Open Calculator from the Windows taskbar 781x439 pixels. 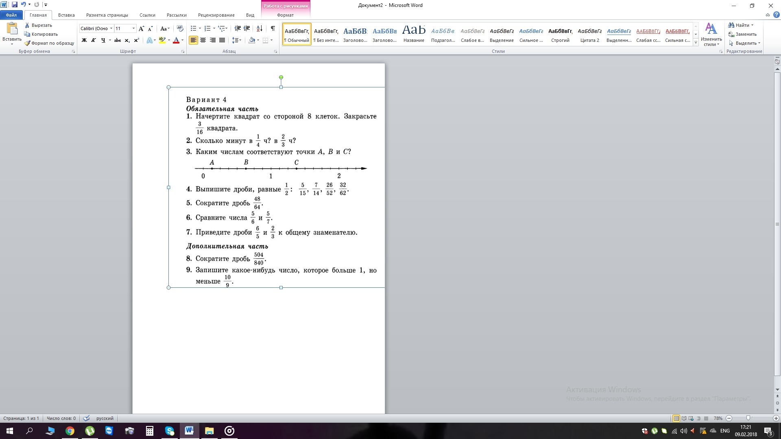(x=149, y=431)
